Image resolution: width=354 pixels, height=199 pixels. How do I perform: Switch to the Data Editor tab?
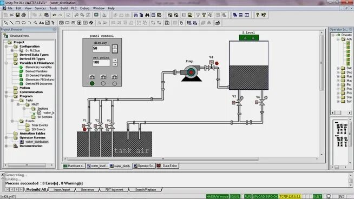point(167,166)
